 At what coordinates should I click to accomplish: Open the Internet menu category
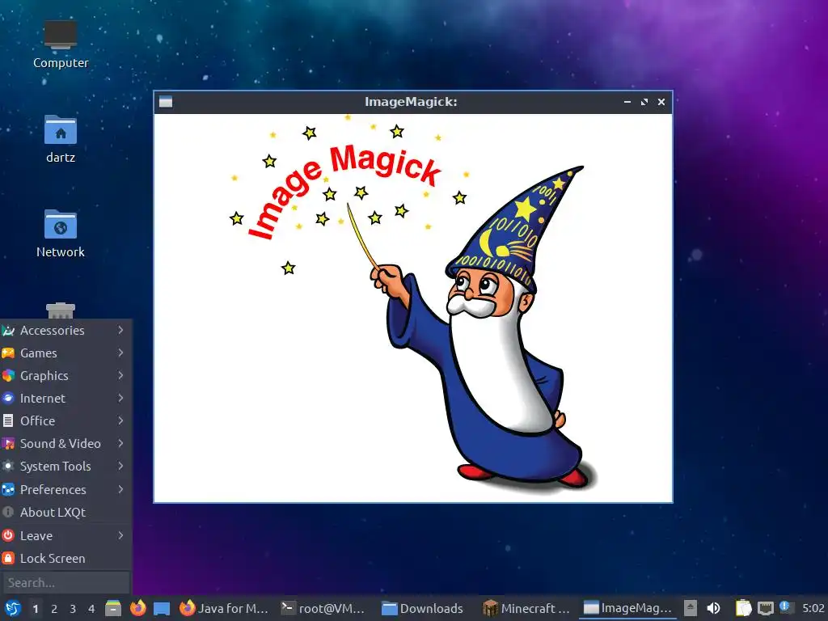(x=65, y=399)
